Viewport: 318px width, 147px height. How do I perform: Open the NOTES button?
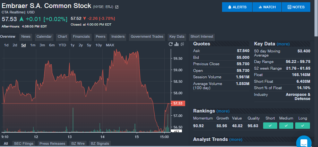point(296,7)
